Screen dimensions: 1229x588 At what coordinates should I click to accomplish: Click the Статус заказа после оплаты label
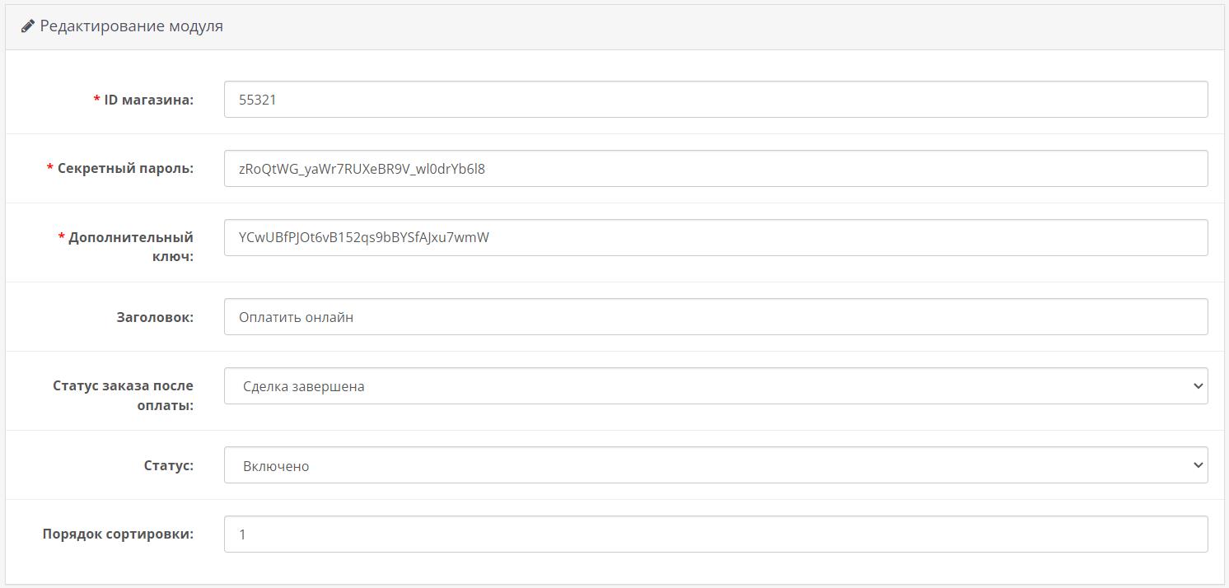coord(123,394)
